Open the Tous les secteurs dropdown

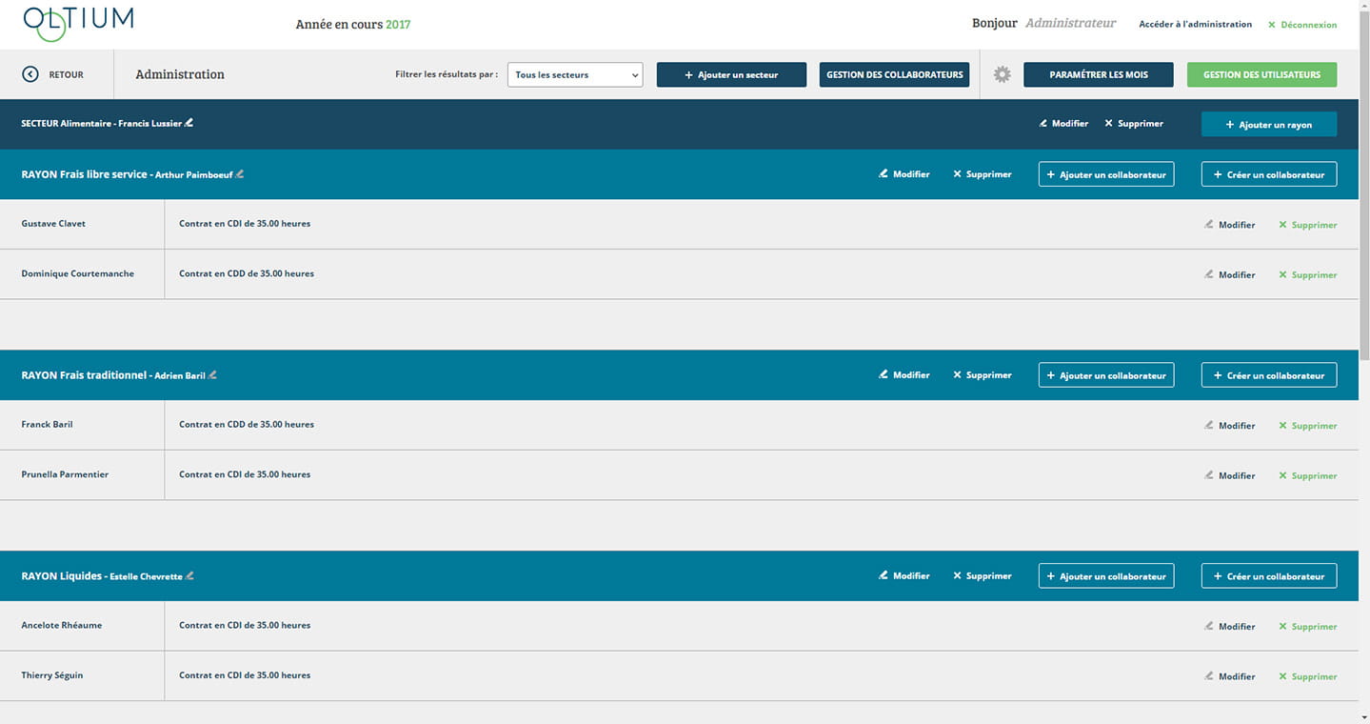[575, 74]
